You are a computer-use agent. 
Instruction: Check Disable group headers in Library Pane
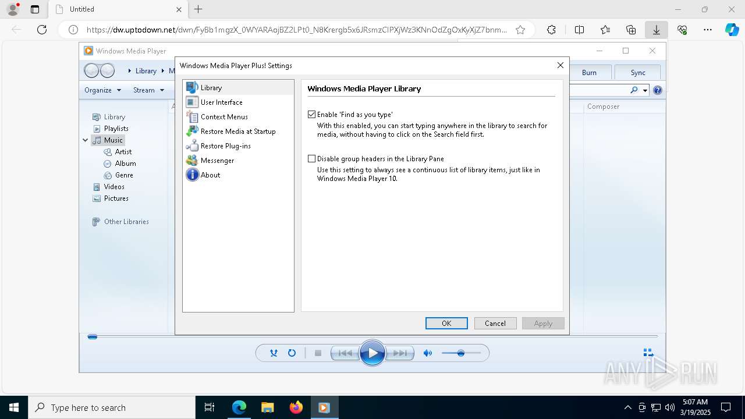coord(312,158)
